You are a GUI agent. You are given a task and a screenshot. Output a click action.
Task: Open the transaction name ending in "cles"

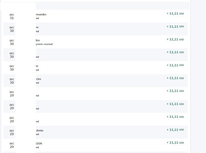coord(38,79)
